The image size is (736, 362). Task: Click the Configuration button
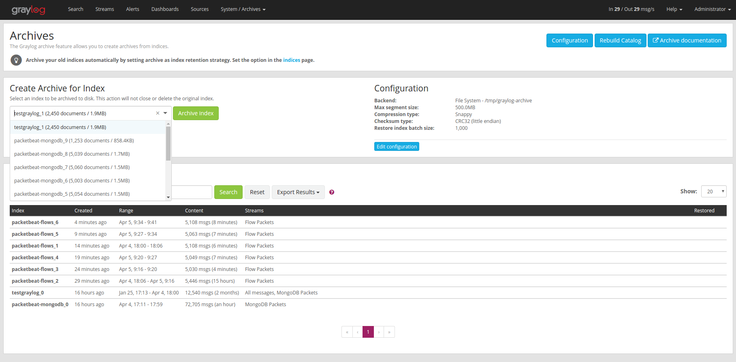pyautogui.click(x=570, y=40)
